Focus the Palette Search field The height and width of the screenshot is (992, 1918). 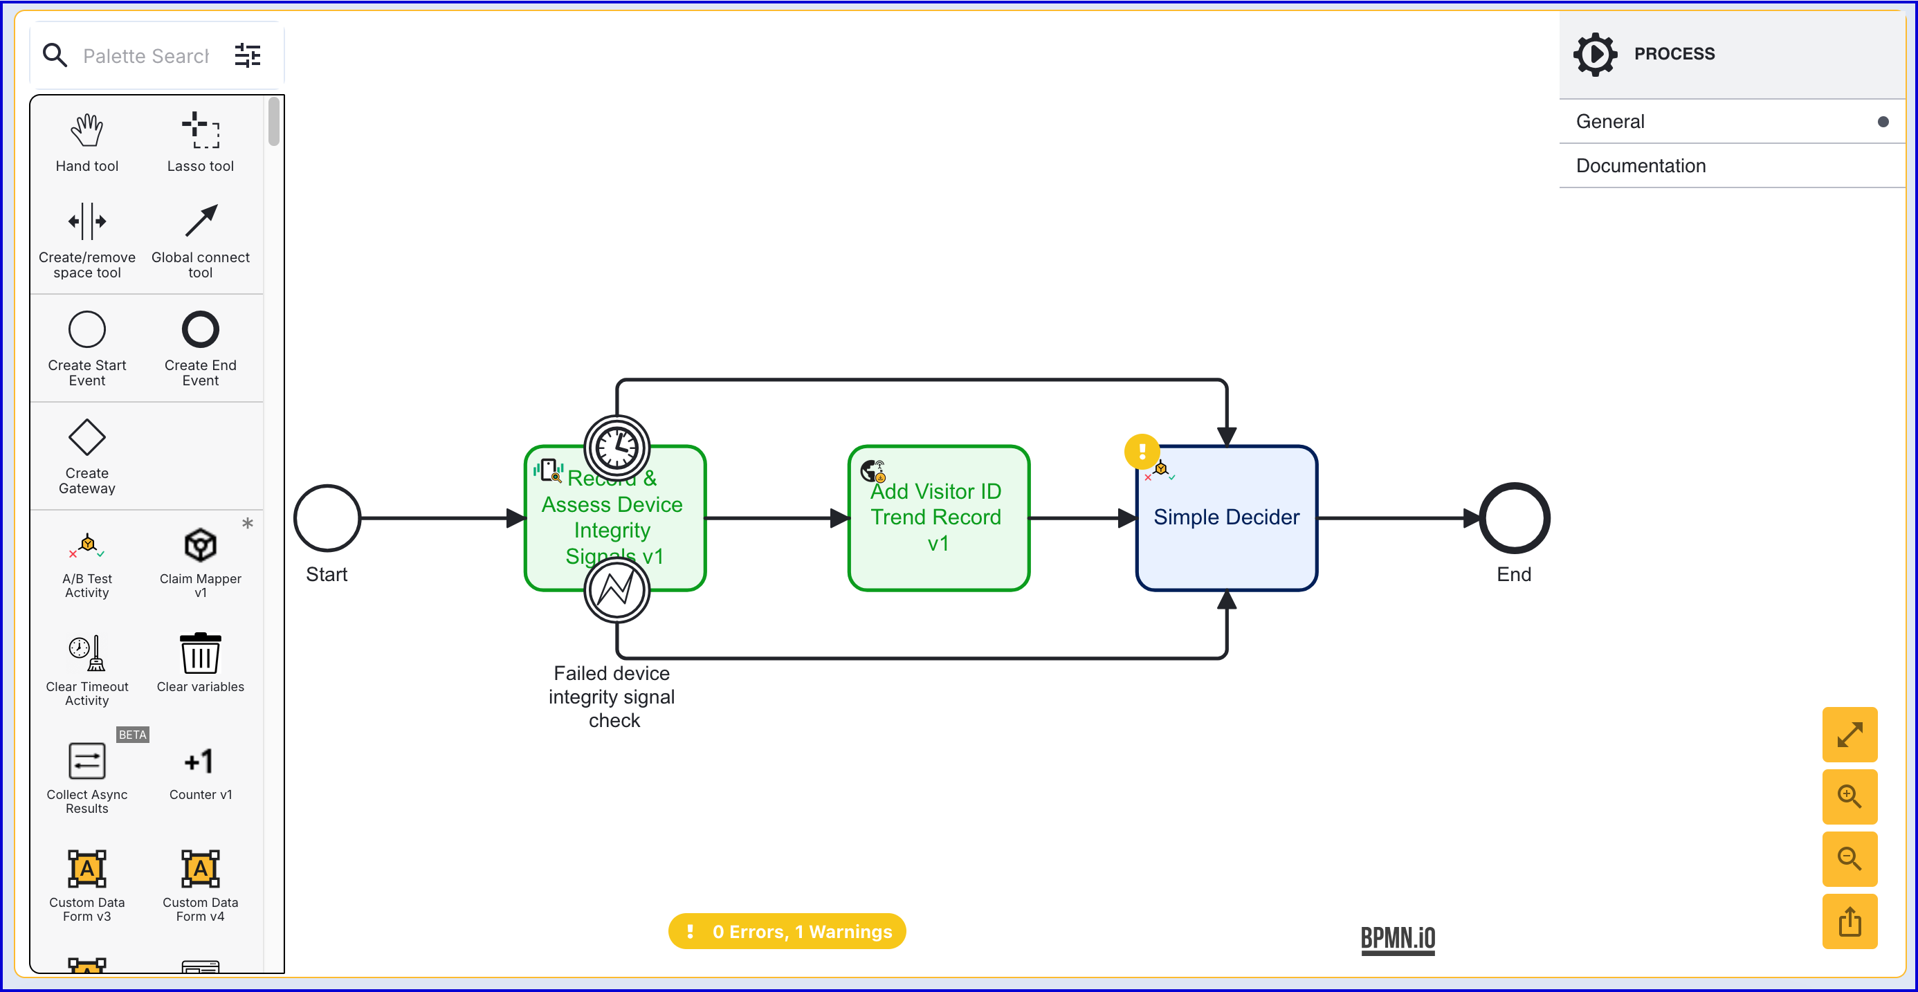pyautogui.click(x=146, y=56)
